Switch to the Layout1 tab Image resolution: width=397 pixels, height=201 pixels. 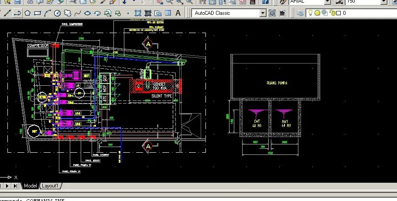click(x=50, y=186)
